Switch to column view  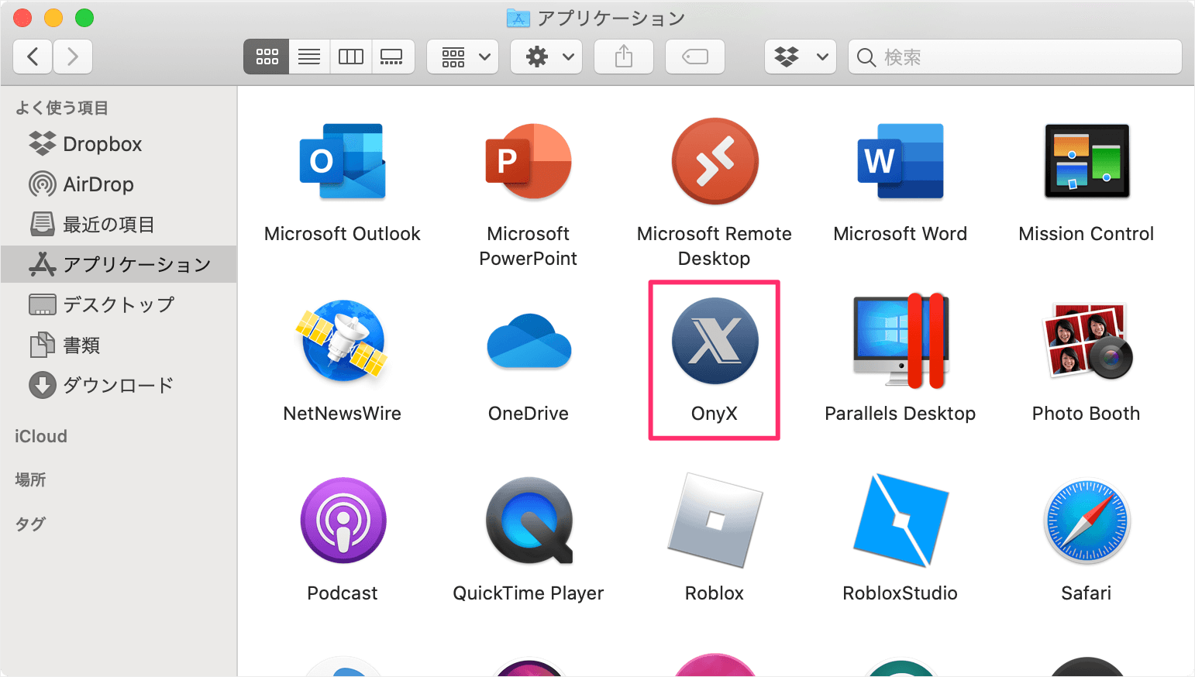click(351, 57)
